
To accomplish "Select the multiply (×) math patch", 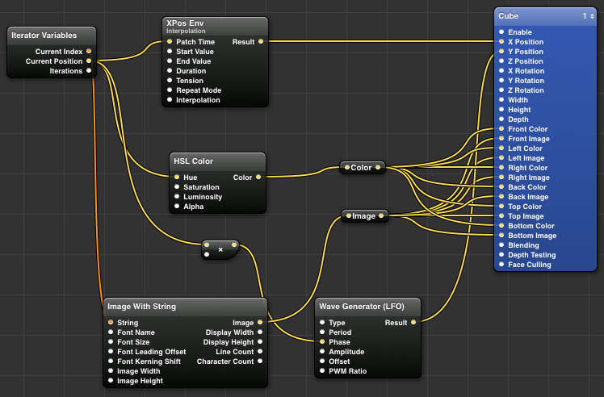I will tap(220, 249).
